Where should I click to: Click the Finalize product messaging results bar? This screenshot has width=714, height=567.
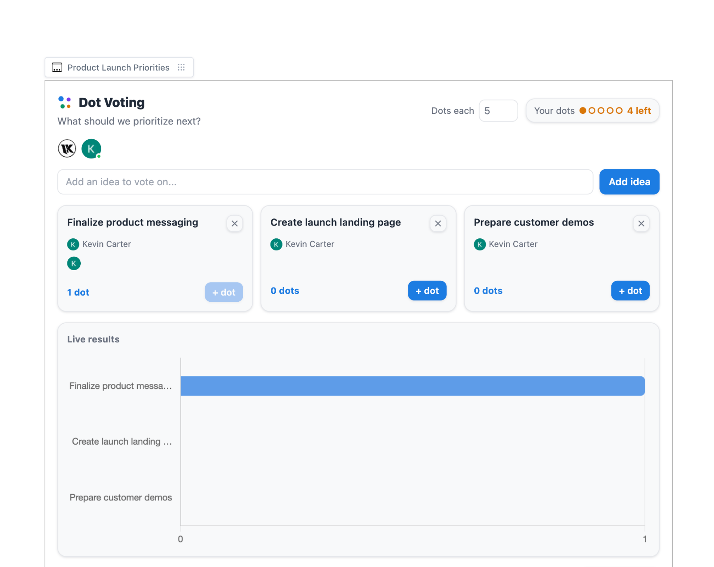(x=413, y=386)
